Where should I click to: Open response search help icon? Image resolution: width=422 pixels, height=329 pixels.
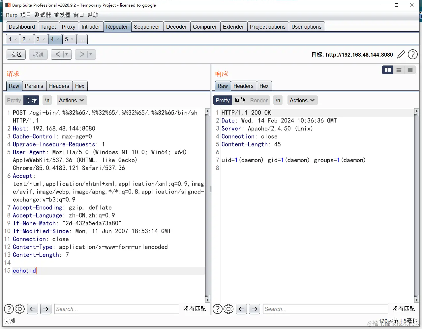pyautogui.click(x=218, y=309)
